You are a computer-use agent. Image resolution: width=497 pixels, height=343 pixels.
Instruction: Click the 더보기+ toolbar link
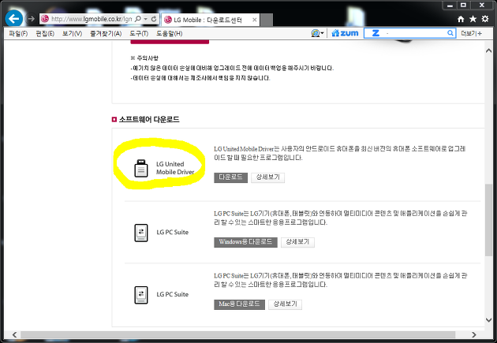[471, 33]
